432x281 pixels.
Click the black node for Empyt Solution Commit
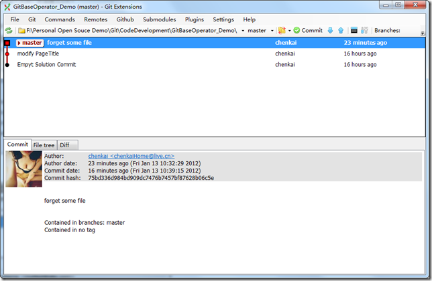[7, 65]
